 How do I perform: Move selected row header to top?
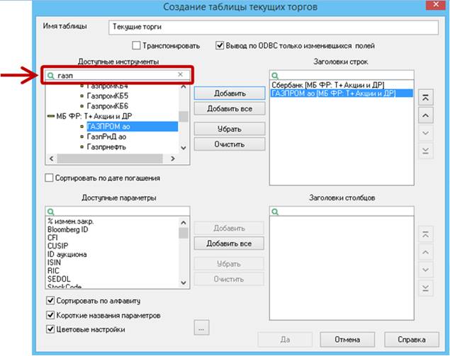click(425, 98)
